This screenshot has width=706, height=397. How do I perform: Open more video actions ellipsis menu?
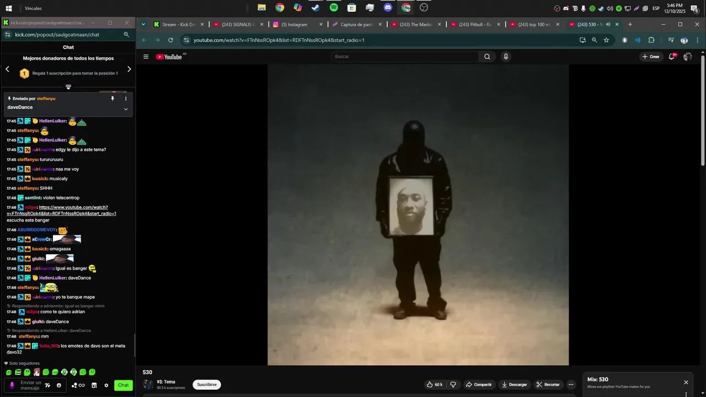pyautogui.click(x=571, y=384)
